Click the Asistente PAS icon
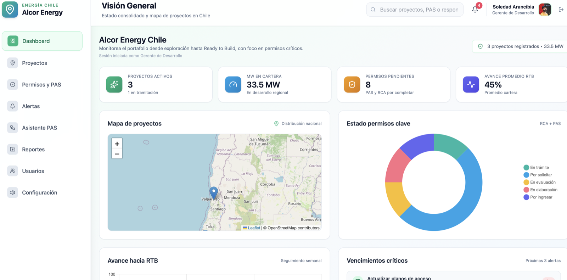The height and width of the screenshot is (280, 567). (13, 128)
